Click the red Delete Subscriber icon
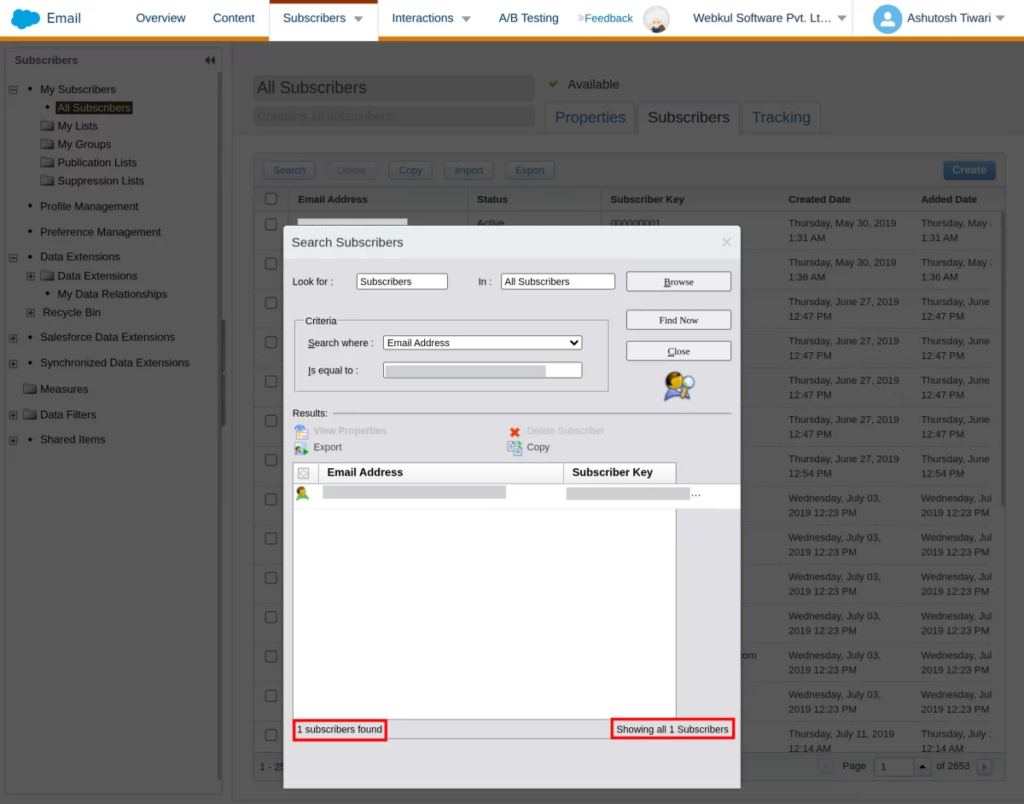This screenshot has height=804, width=1024. [x=515, y=431]
